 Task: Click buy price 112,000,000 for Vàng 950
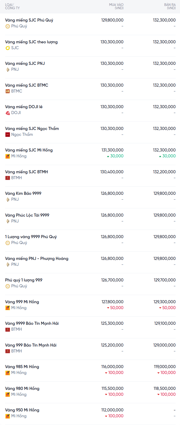click(112, 410)
